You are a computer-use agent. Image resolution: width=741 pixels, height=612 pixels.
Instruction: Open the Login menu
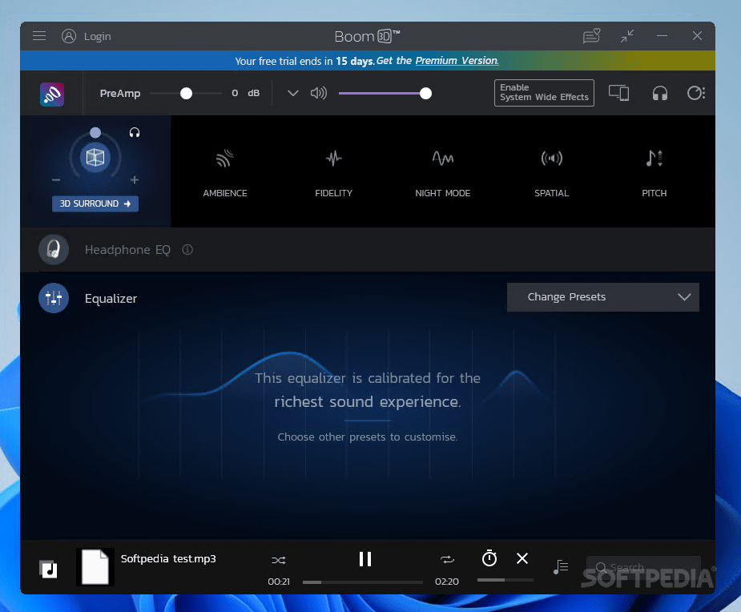(x=87, y=36)
